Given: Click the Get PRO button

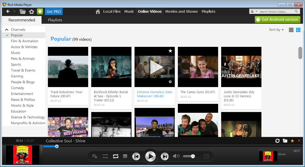Looking at the screenshot, I should 54,12.
